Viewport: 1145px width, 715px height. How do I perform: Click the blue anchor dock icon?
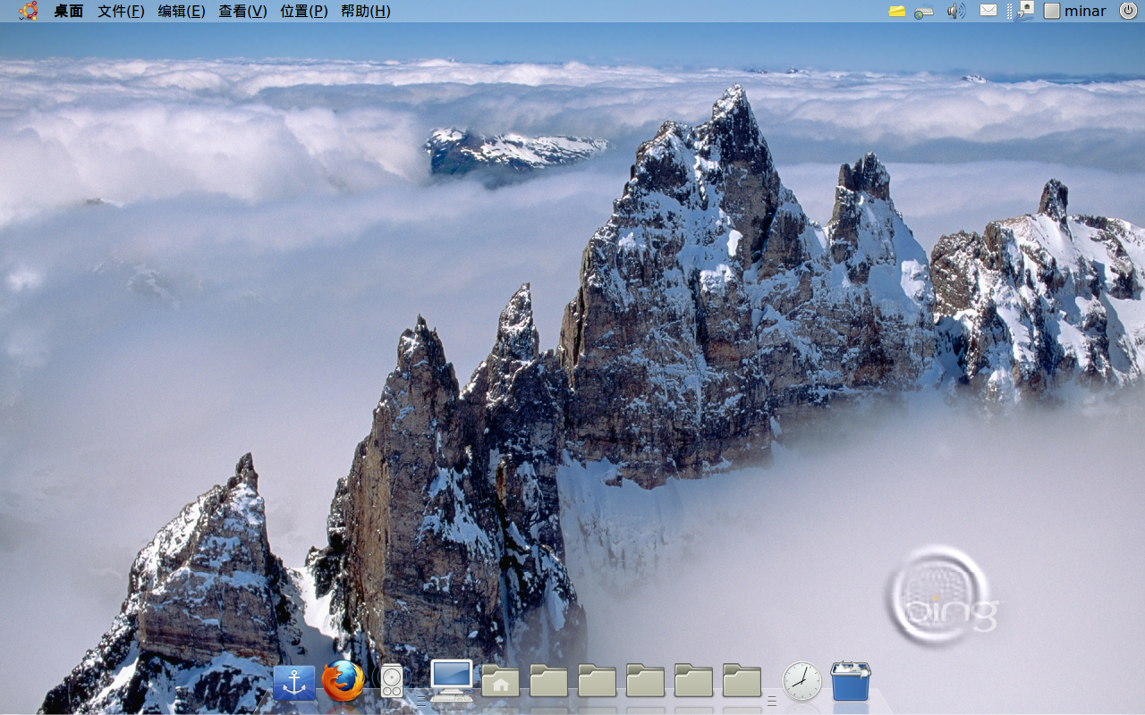(x=294, y=683)
